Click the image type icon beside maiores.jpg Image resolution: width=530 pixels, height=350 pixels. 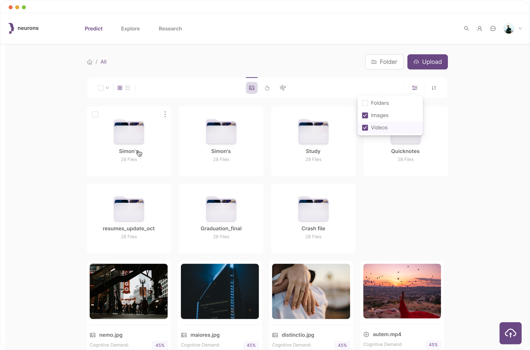(x=184, y=335)
